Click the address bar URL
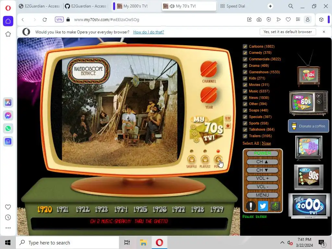 (106, 20)
